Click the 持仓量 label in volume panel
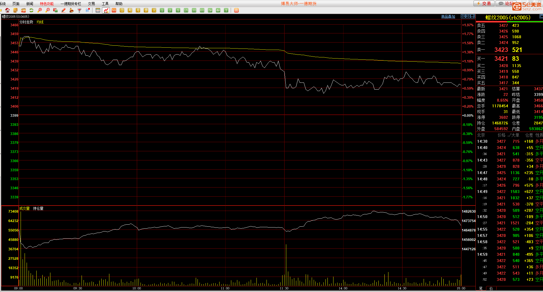This screenshot has height=292, width=543. 38,208
